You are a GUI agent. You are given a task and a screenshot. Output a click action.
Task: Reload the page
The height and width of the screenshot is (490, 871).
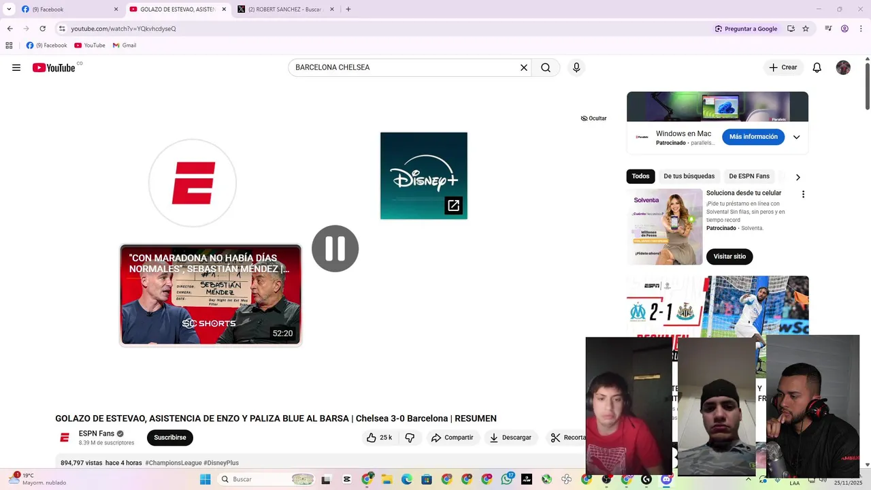(x=42, y=29)
